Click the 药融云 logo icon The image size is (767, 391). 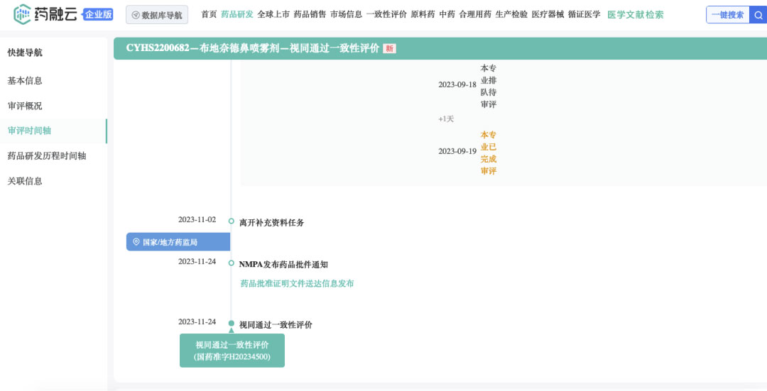pyautogui.click(x=23, y=13)
